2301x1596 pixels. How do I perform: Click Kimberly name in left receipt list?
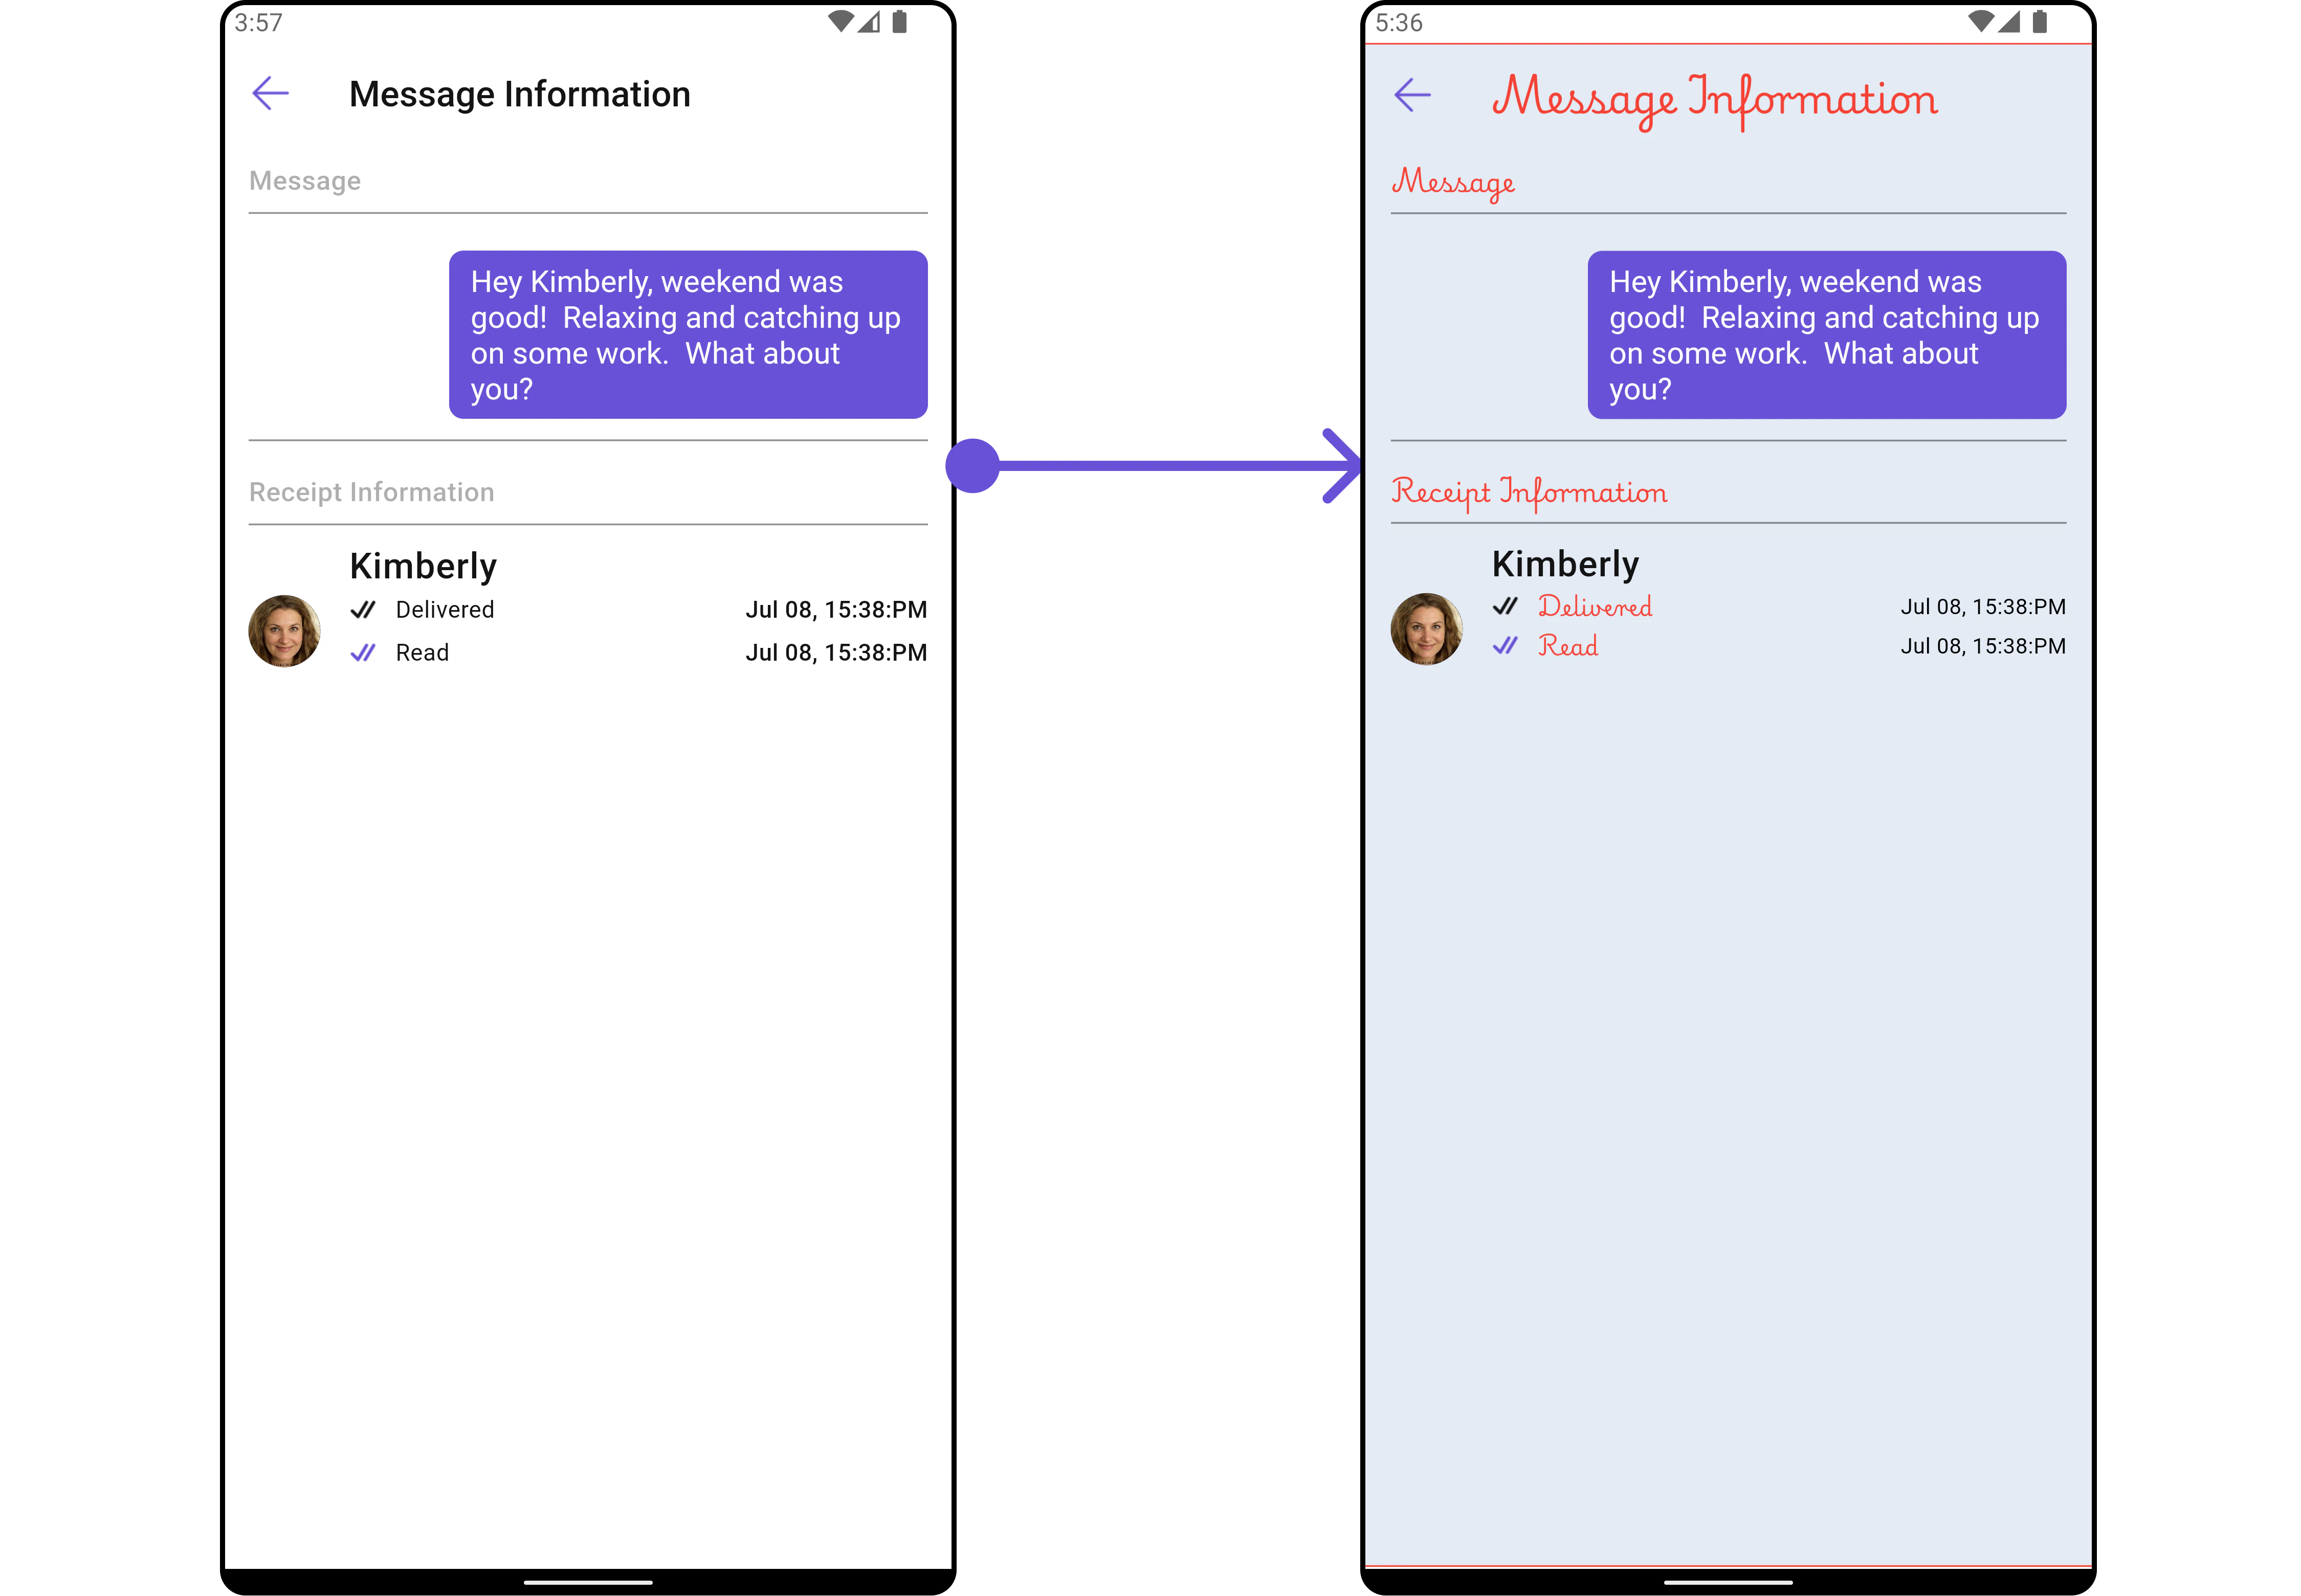click(x=423, y=566)
